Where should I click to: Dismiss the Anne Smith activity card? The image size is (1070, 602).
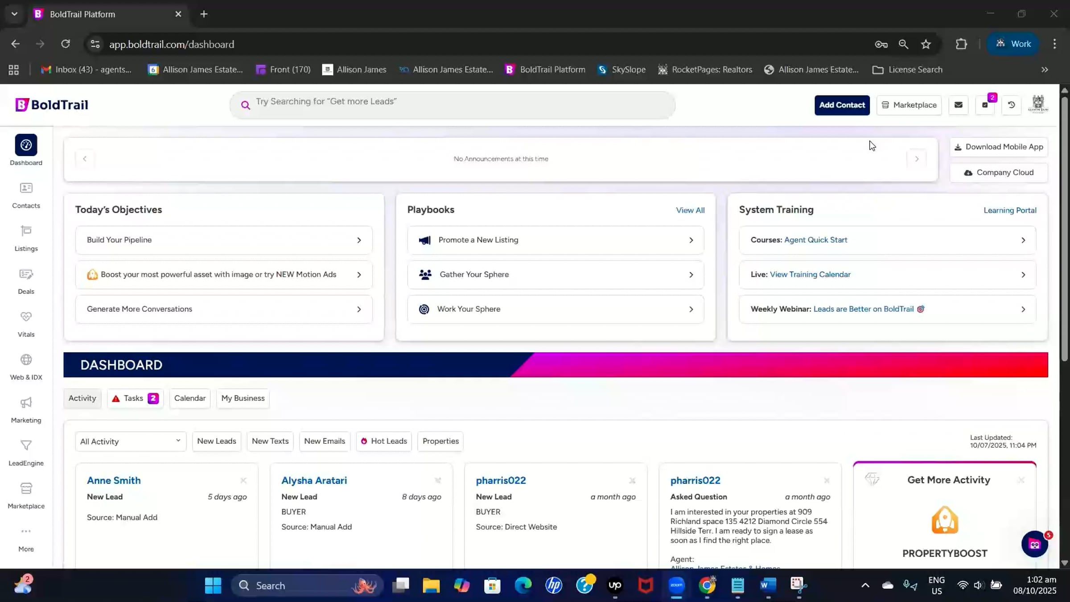(x=243, y=481)
